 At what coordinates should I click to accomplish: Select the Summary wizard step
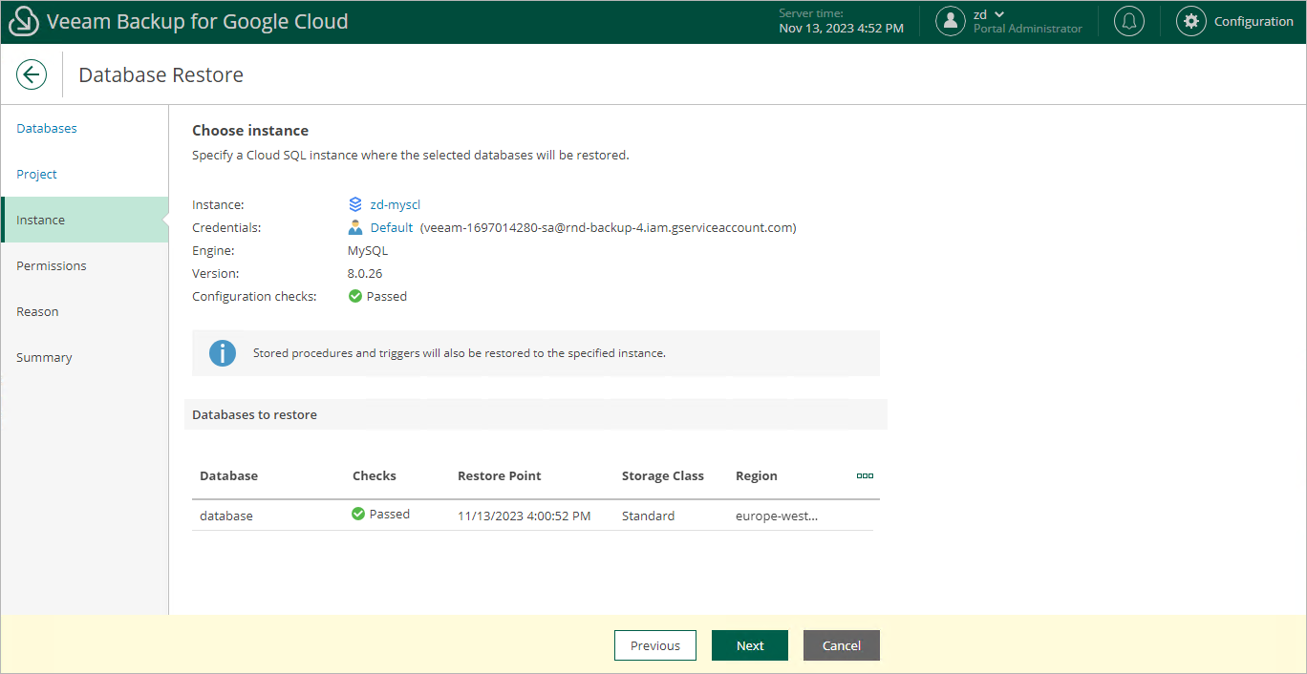(44, 357)
